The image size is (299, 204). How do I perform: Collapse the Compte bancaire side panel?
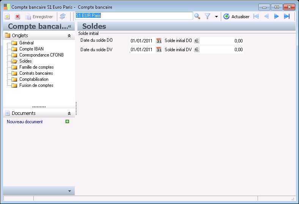[x=69, y=27]
